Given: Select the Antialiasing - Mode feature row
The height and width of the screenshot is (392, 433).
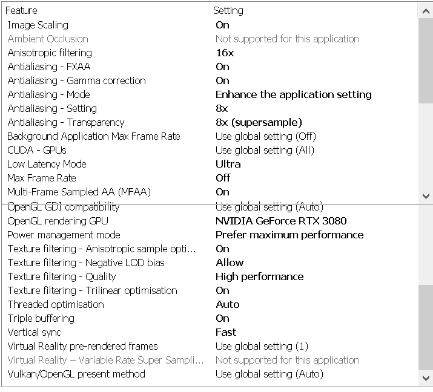Looking at the screenshot, I should pos(48,94).
